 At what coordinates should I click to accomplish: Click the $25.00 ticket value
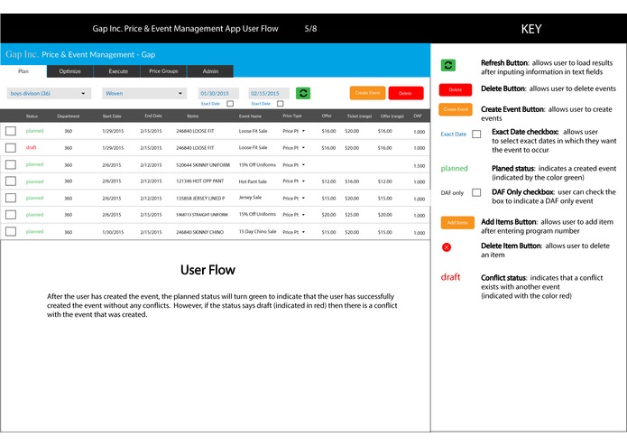pyautogui.click(x=352, y=215)
